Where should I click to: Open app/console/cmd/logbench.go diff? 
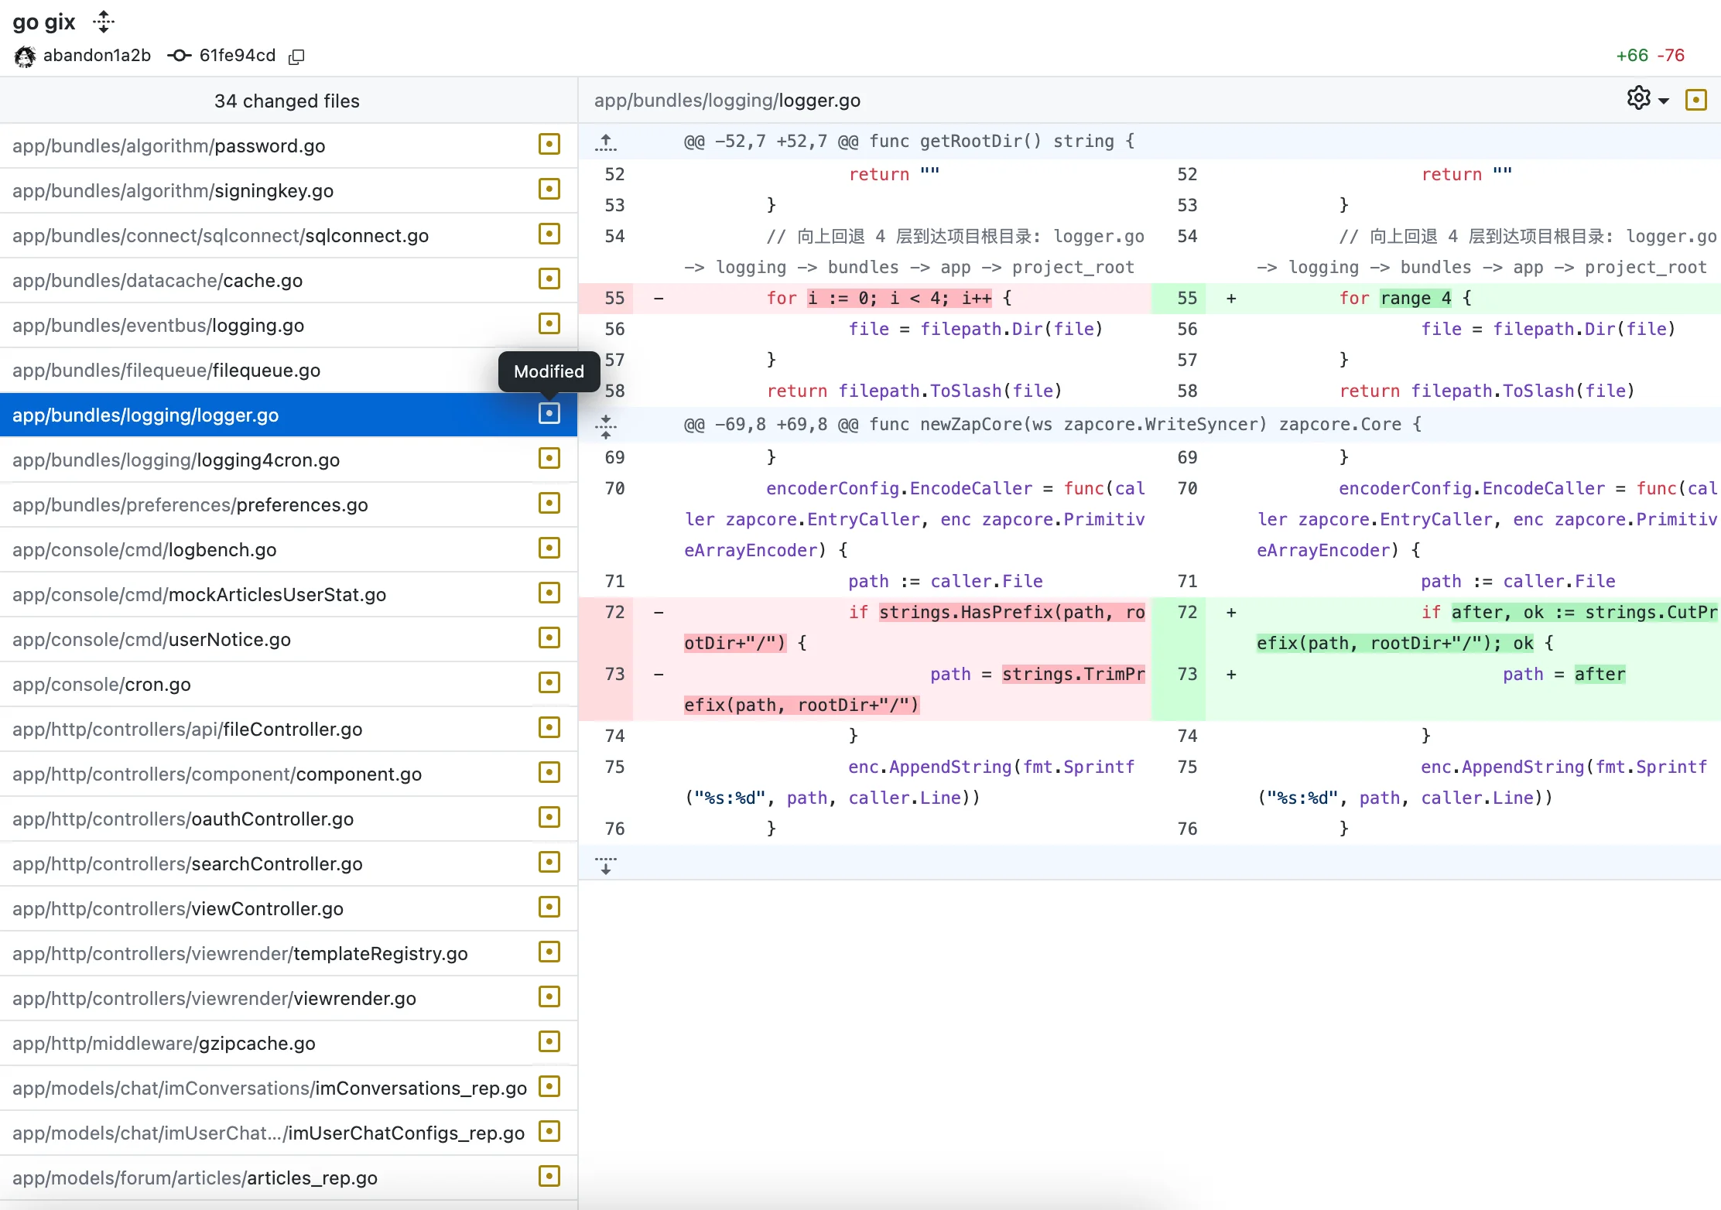[x=144, y=550]
